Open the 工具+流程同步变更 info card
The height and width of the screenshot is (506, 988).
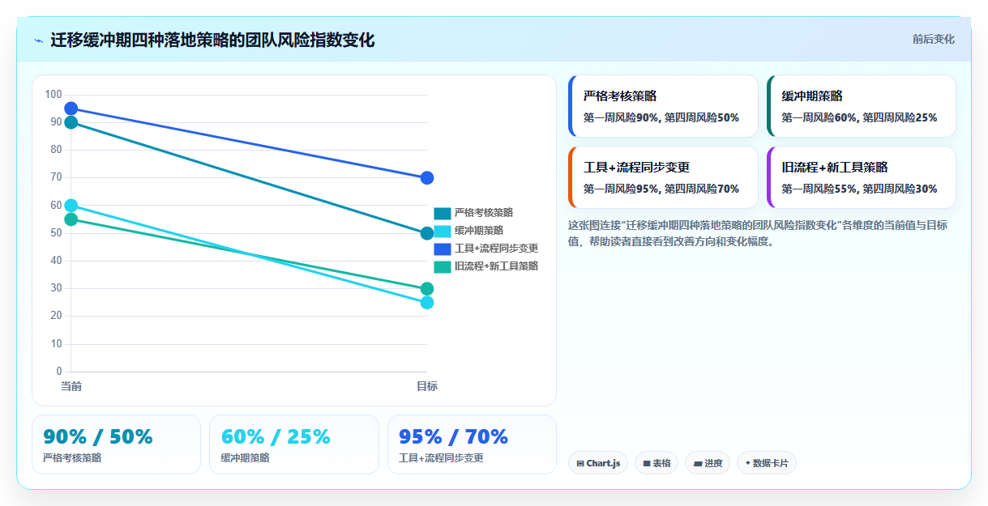[663, 177]
